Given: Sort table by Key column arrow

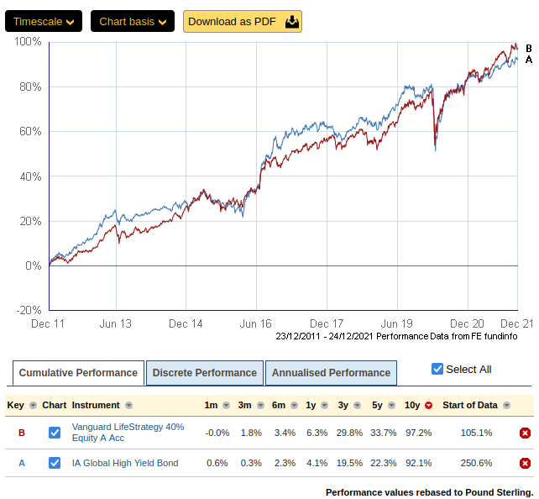Looking at the screenshot, I should click(x=33, y=406).
